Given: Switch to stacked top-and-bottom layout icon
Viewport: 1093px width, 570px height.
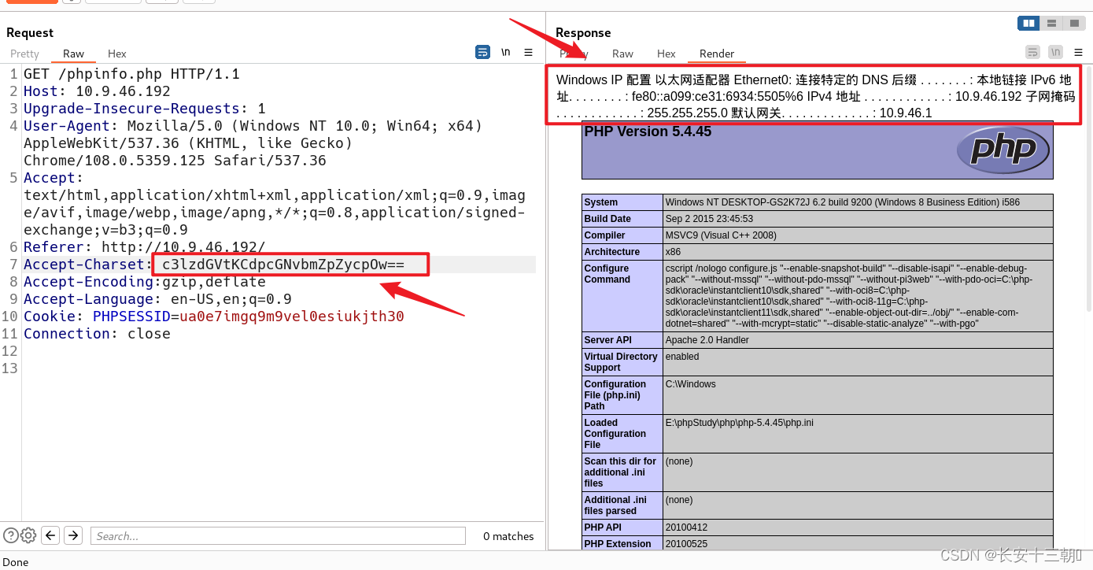Looking at the screenshot, I should [1052, 23].
